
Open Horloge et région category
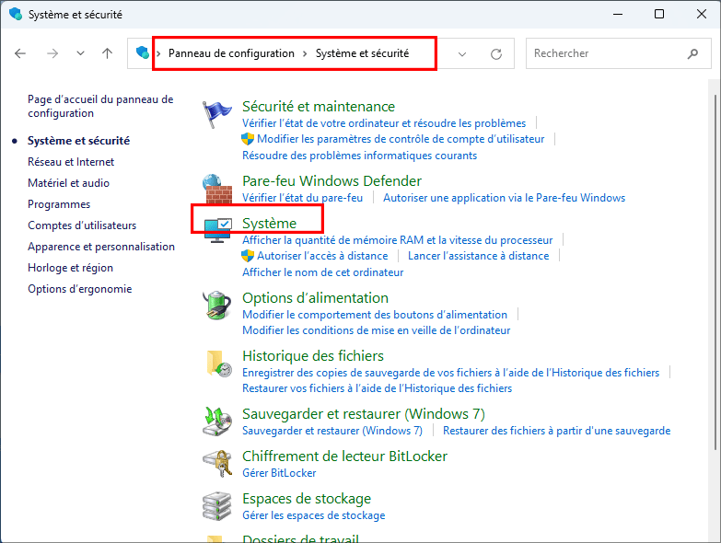pyautogui.click(x=70, y=268)
